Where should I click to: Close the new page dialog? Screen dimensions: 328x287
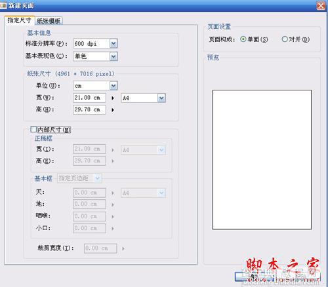(x=321, y=6)
